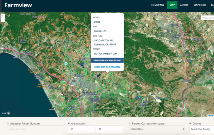214x135 pixels.
Task: Open the Mapbook page
Action: click(200, 5)
